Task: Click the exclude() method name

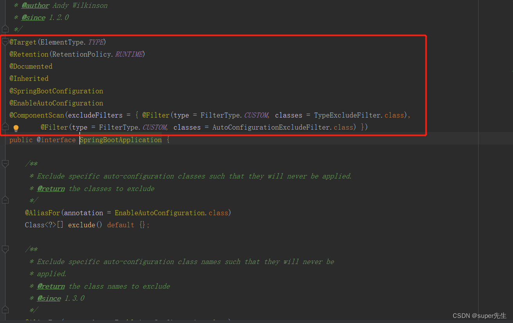Action: coord(82,225)
